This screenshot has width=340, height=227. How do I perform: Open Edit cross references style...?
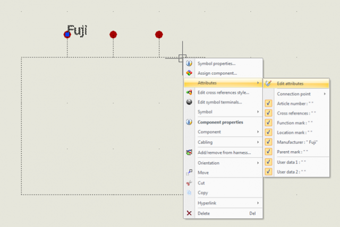pyautogui.click(x=223, y=93)
